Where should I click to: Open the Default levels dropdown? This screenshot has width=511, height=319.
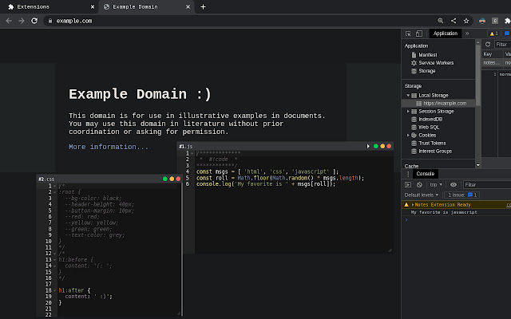[x=422, y=195]
